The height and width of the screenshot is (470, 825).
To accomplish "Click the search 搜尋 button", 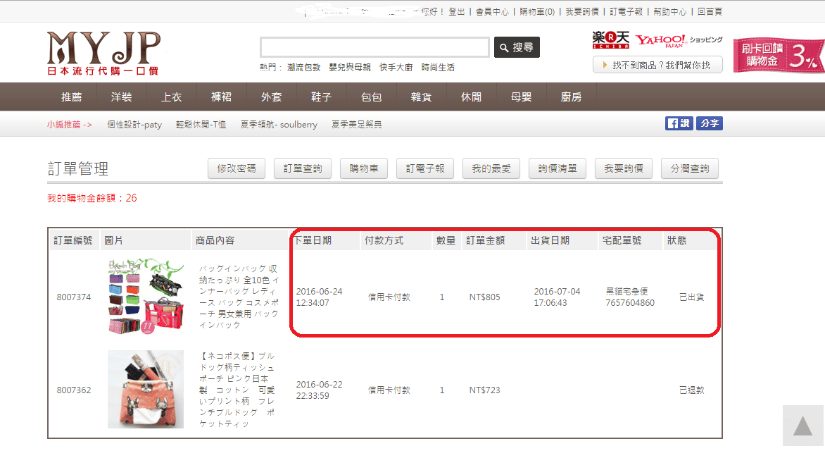I will (x=517, y=47).
